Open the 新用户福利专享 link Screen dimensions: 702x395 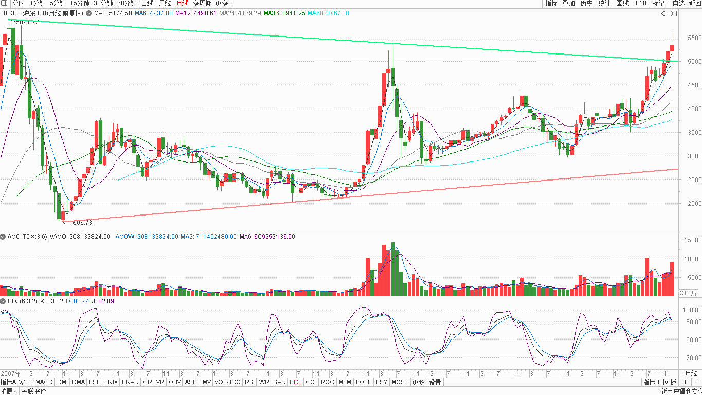[x=681, y=391]
